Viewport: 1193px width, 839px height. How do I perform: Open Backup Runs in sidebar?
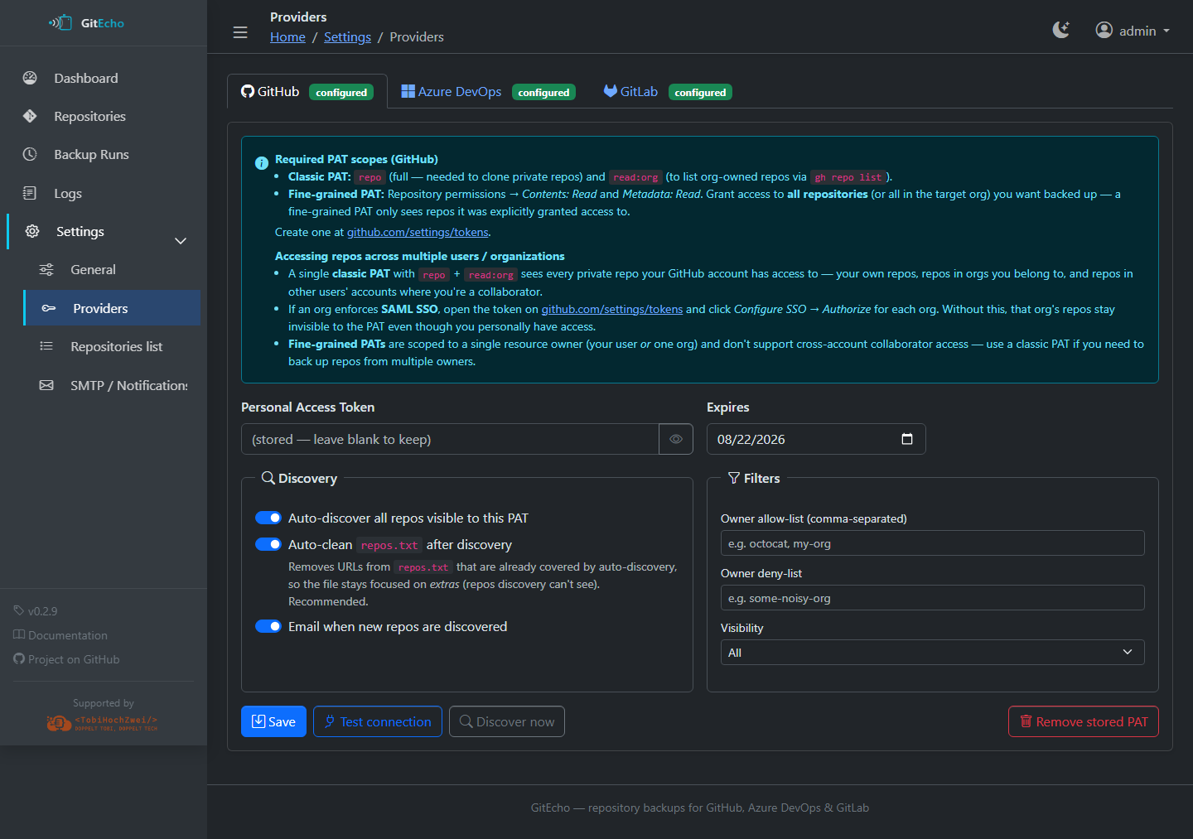pyautogui.click(x=91, y=155)
